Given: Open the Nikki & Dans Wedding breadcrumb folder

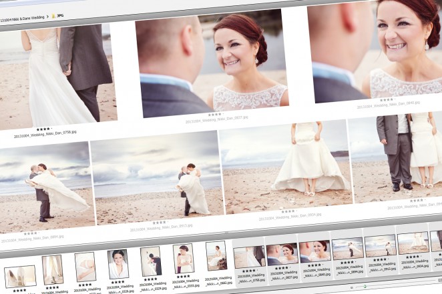Looking at the screenshot, I should pos(23,19).
